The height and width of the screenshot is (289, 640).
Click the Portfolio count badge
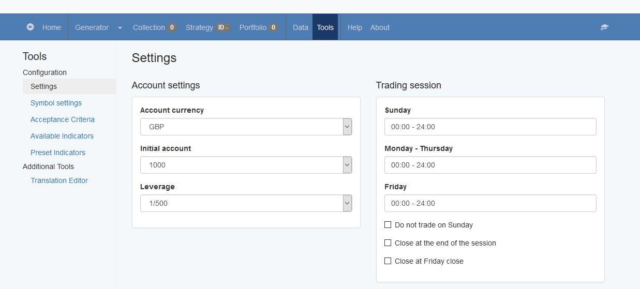[x=273, y=27]
